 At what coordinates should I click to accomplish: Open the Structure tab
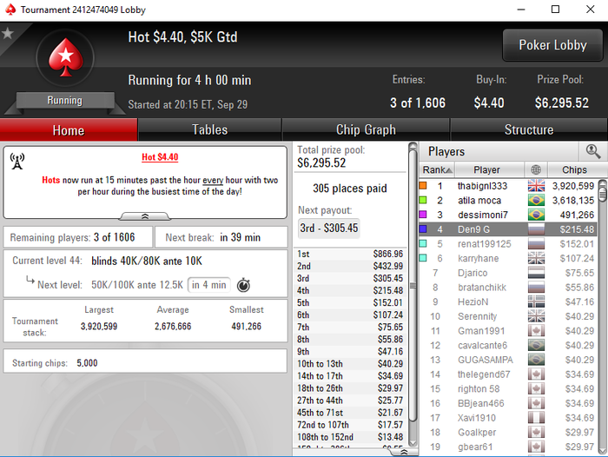coord(529,129)
